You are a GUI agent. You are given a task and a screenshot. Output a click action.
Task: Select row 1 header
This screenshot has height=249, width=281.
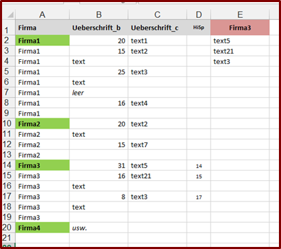(x=9, y=28)
